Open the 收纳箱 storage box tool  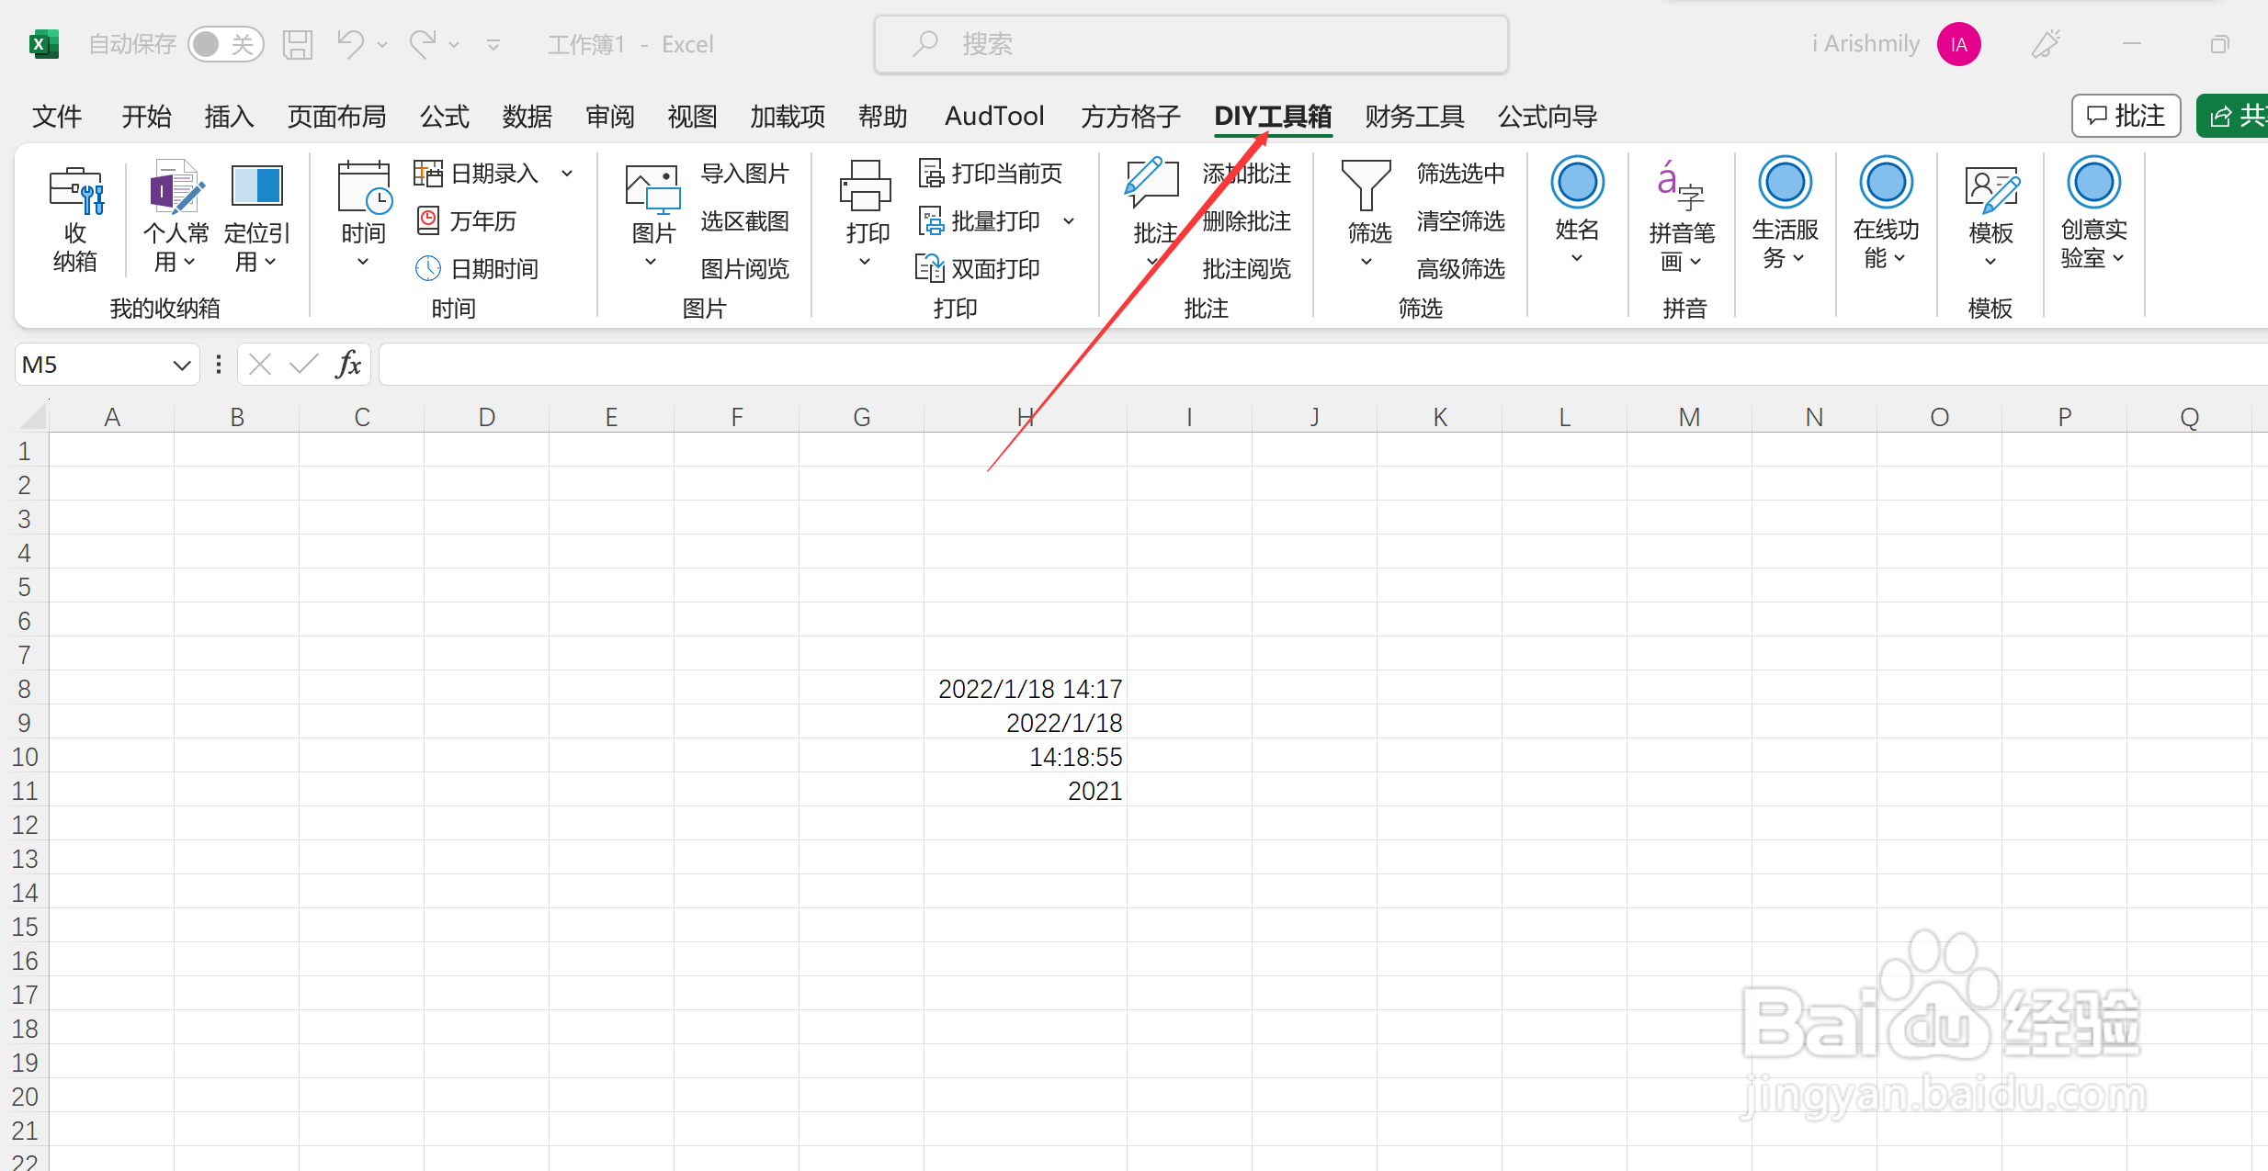point(75,219)
